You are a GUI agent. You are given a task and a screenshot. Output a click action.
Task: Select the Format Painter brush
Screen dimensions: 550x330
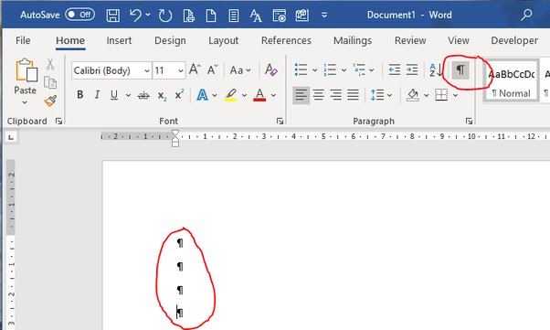pyautogui.click(x=50, y=101)
